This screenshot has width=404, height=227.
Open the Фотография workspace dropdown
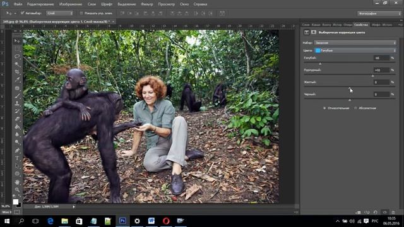click(x=379, y=13)
